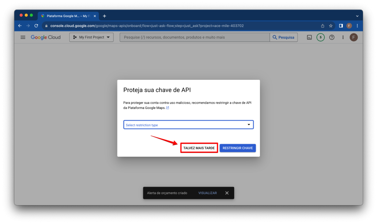Screen dimensions: 377x224
Task: Open the My First Project selector
Action: click(x=91, y=37)
